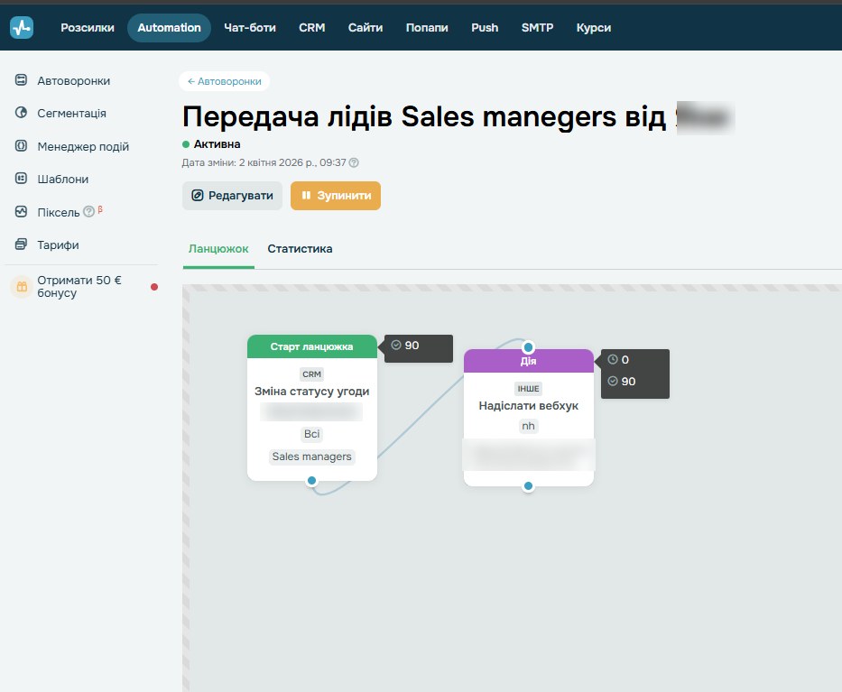Click the output connector under the Дія block
842x692 pixels.
(529, 486)
